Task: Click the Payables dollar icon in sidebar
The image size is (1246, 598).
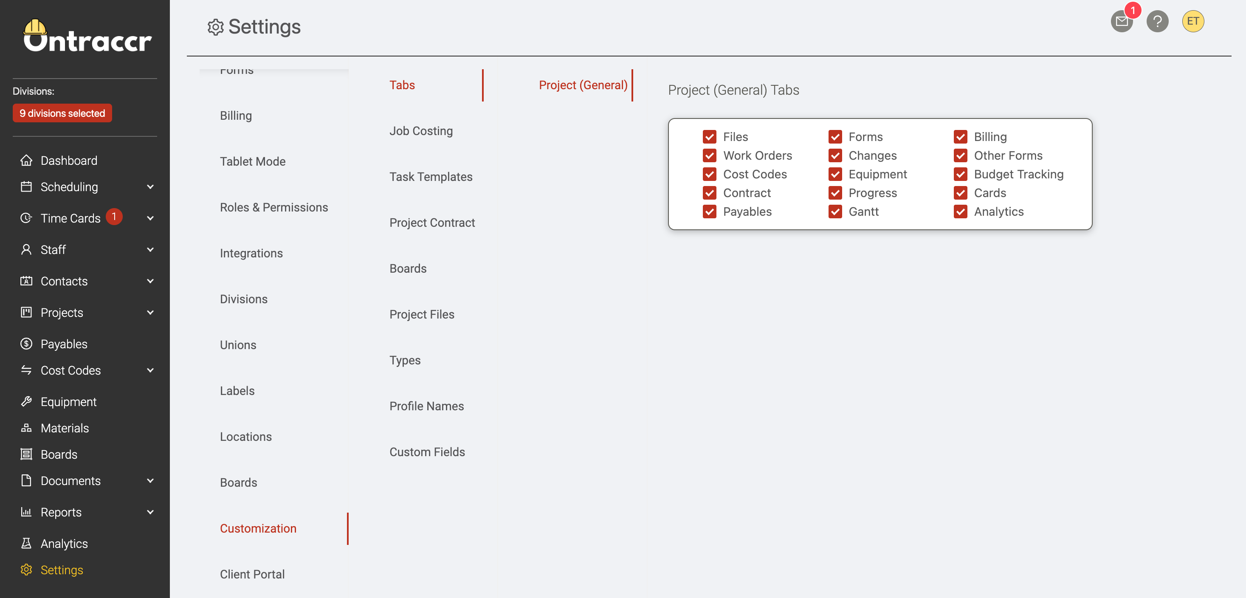Action: click(27, 344)
